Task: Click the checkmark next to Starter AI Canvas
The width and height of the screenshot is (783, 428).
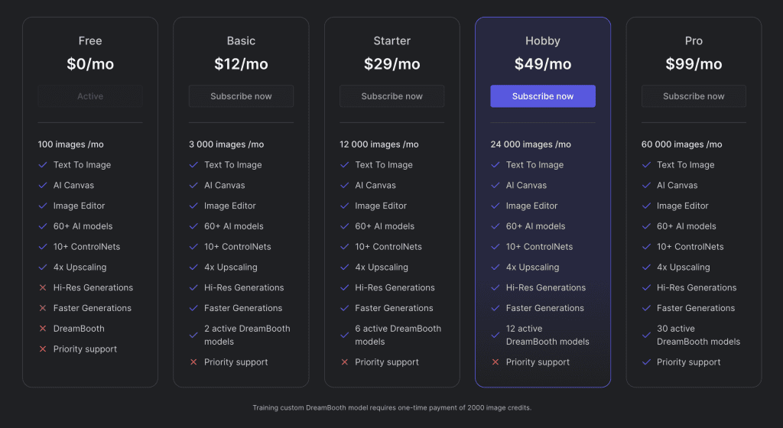Action: pyautogui.click(x=344, y=185)
